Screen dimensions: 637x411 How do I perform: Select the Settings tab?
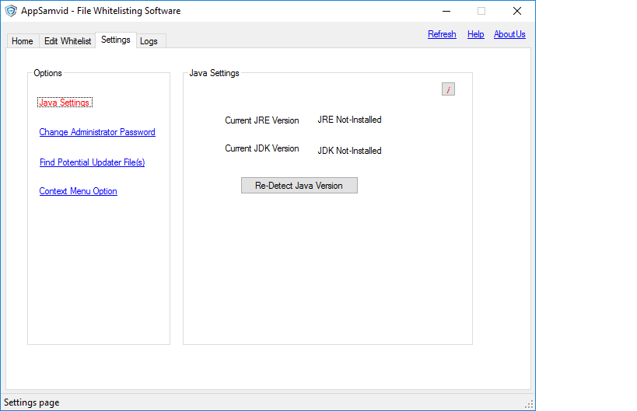(x=116, y=40)
